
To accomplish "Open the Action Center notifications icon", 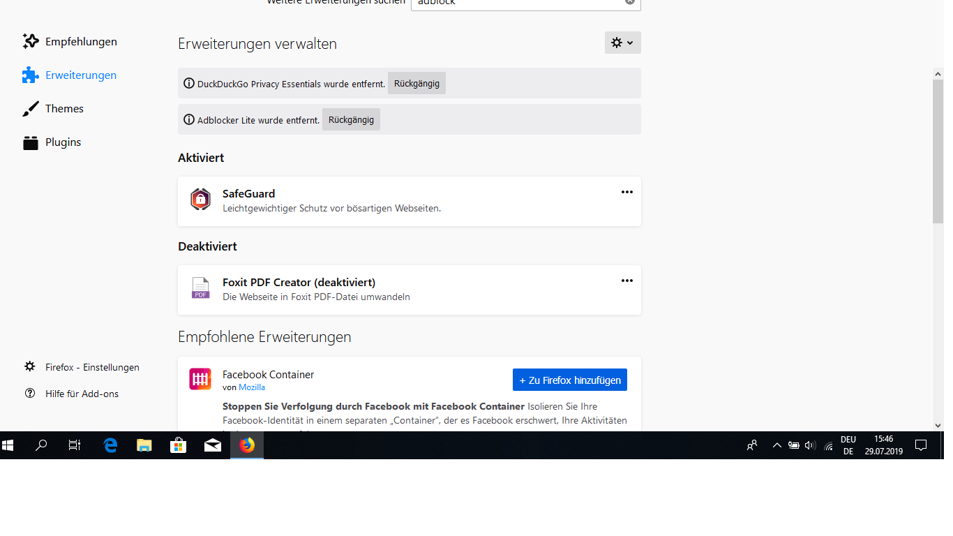I will point(921,445).
